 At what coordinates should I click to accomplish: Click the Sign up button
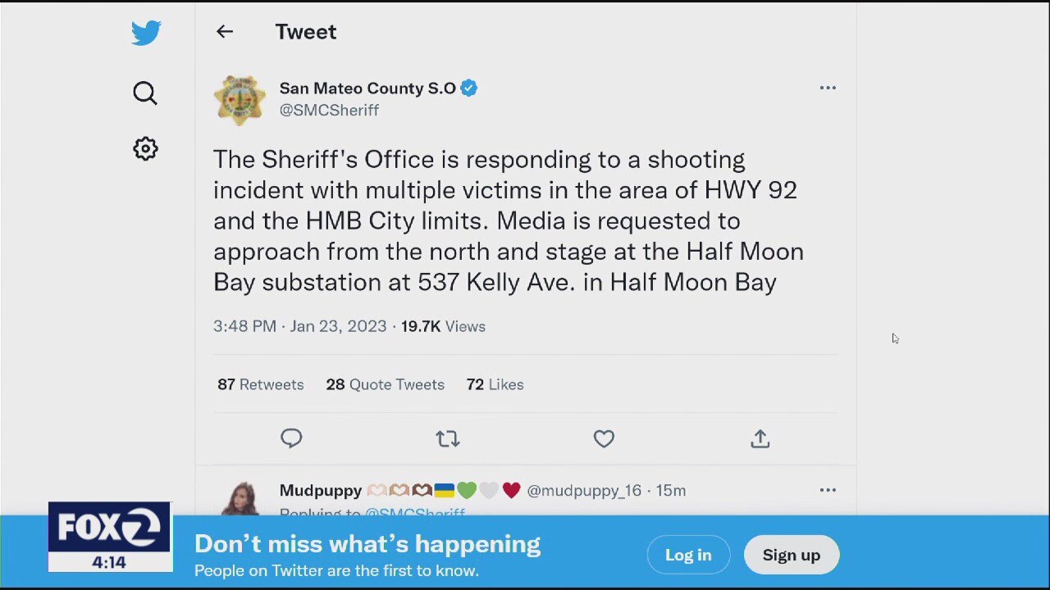point(791,555)
